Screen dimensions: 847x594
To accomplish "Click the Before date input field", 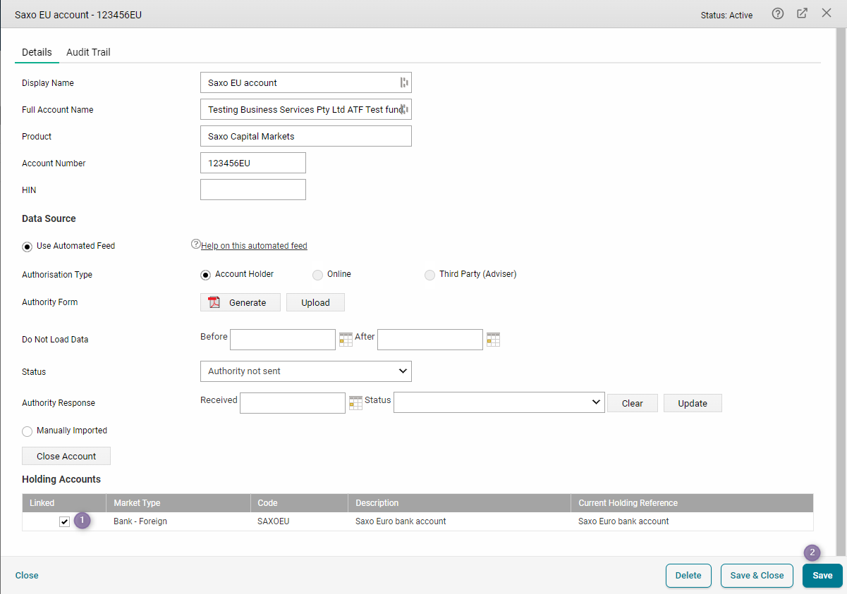I will tap(283, 340).
